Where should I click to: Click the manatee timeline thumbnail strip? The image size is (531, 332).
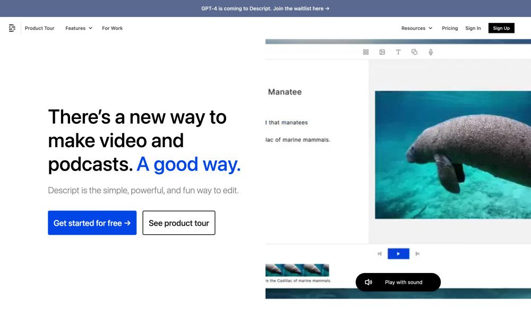[297, 270]
